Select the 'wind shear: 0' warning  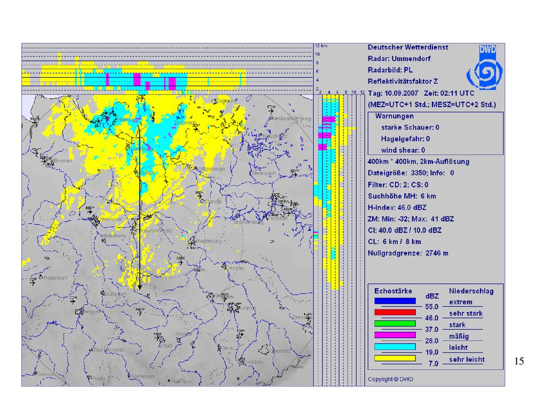pos(403,150)
